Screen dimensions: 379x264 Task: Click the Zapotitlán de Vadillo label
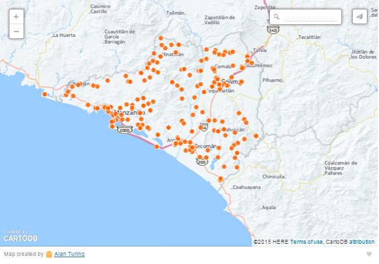click(219, 20)
